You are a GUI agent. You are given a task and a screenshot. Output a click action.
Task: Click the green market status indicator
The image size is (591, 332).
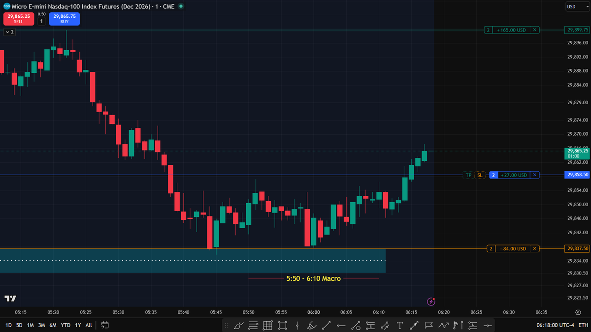(x=182, y=6)
